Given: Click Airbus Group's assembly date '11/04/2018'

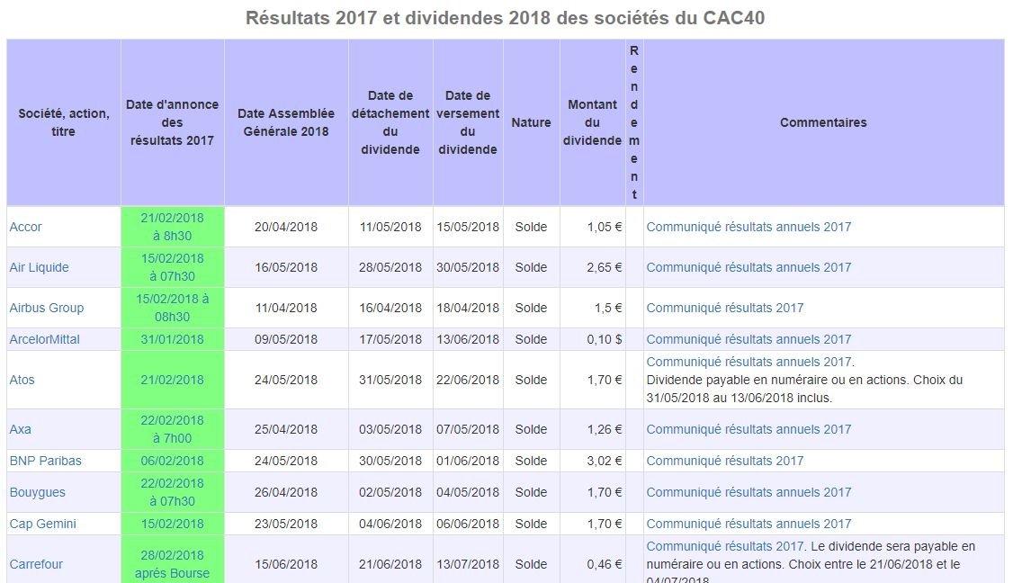Looking at the screenshot, I should (x=286, y=308).
